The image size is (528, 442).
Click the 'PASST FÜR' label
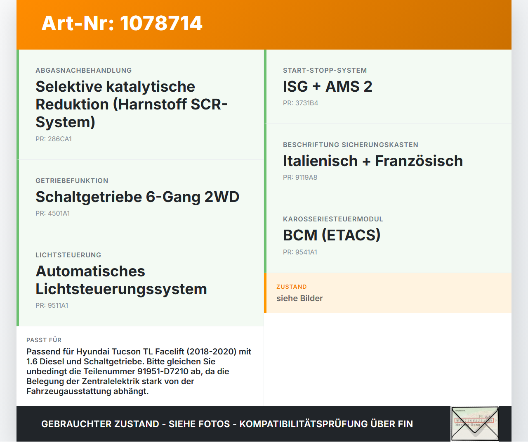point(44,340)
